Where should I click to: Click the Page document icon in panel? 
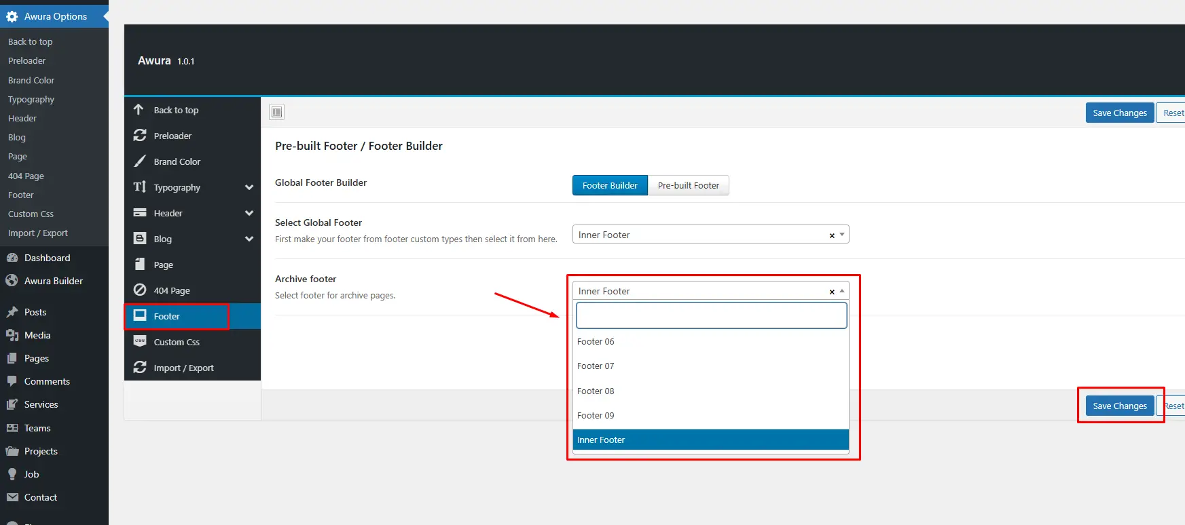(x=140, y=265)
